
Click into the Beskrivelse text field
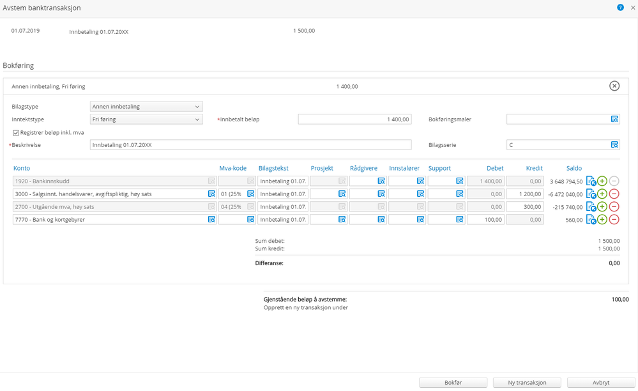pyautogui.click(x=250, y=145)
